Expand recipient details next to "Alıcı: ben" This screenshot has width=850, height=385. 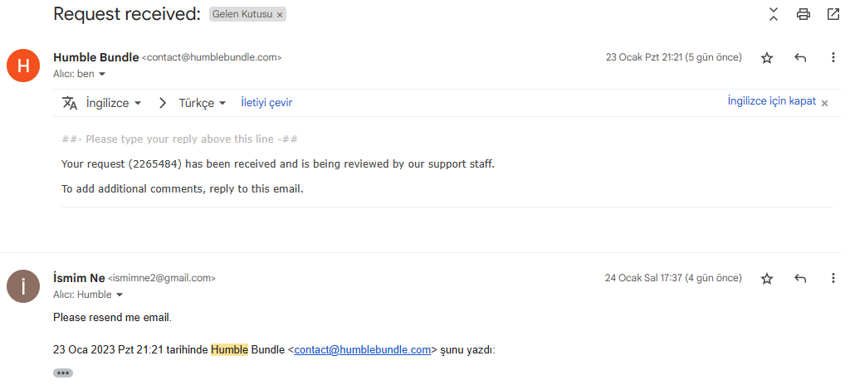pyautogui.click(x=102, y=75)
